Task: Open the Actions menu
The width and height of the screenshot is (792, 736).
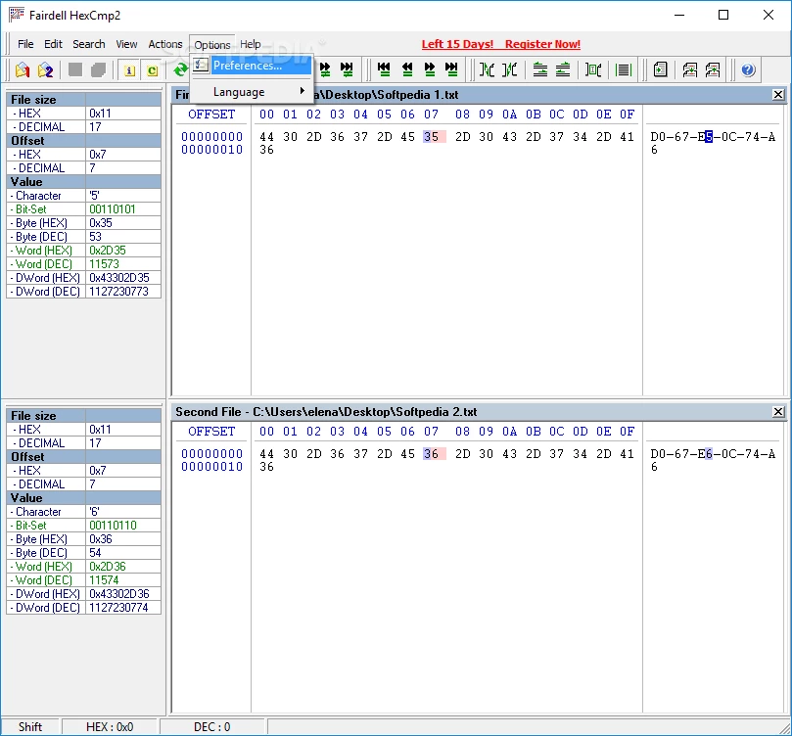Action: pyautogui.click(x=165, y=44)
